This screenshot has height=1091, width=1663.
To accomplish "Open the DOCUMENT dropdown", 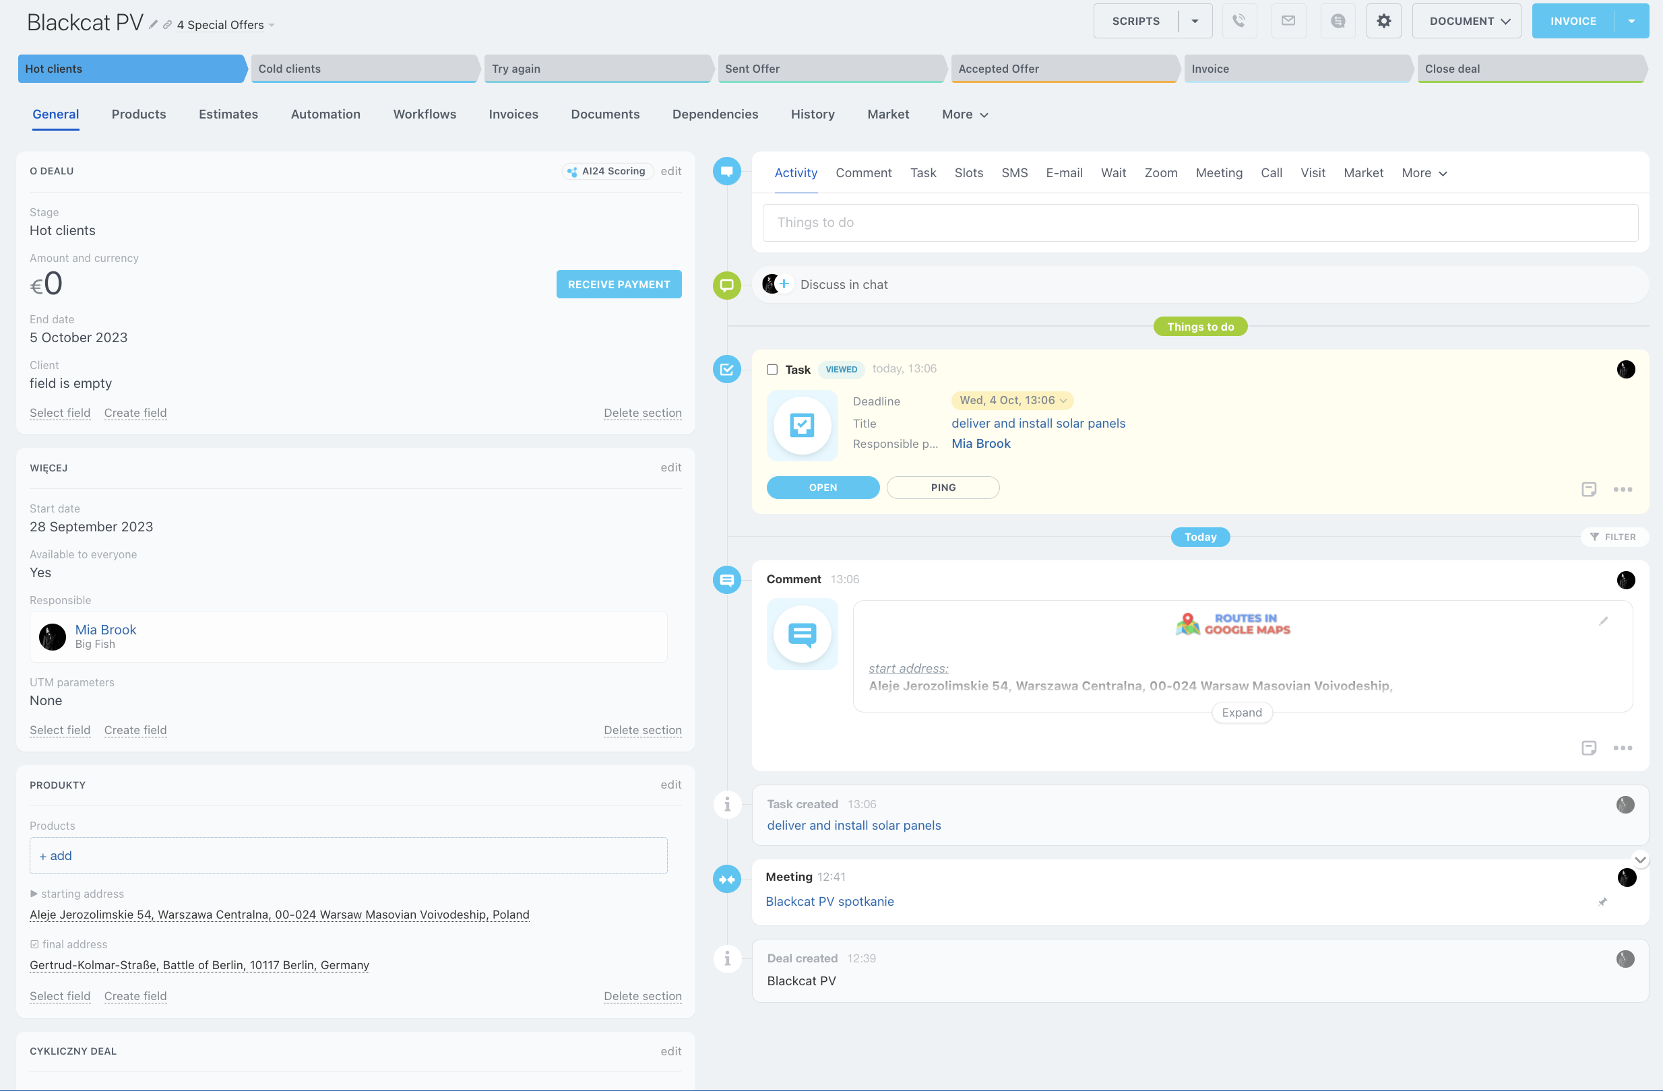I will pos(1466,21).
